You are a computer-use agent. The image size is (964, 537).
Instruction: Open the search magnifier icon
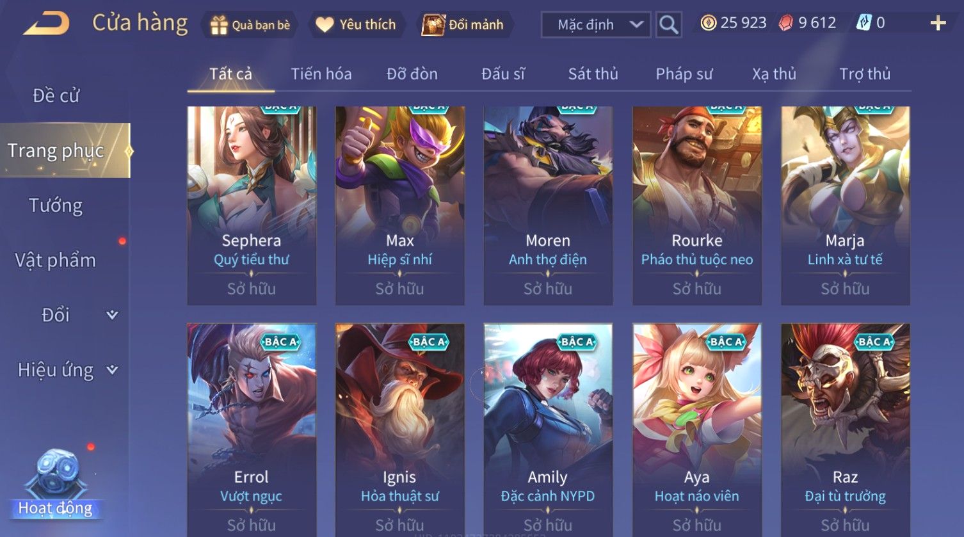pyautogui.click(x=669, y=25)
